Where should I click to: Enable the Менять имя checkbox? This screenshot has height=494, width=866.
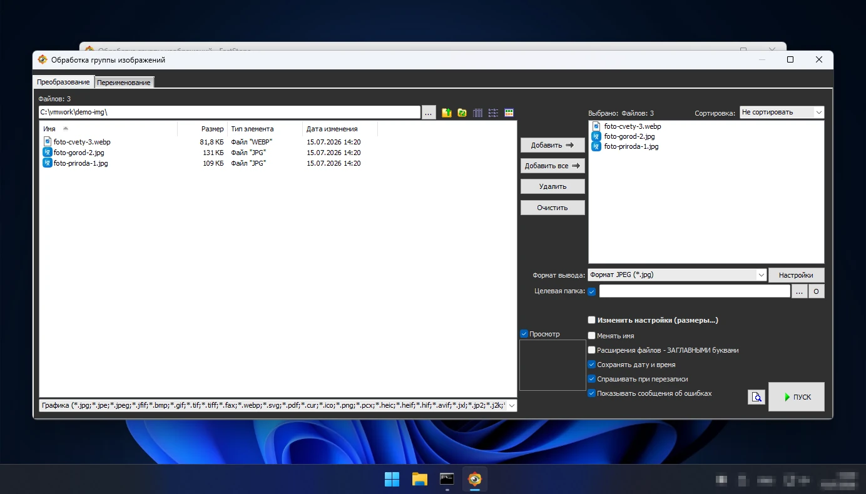[592, 336]
